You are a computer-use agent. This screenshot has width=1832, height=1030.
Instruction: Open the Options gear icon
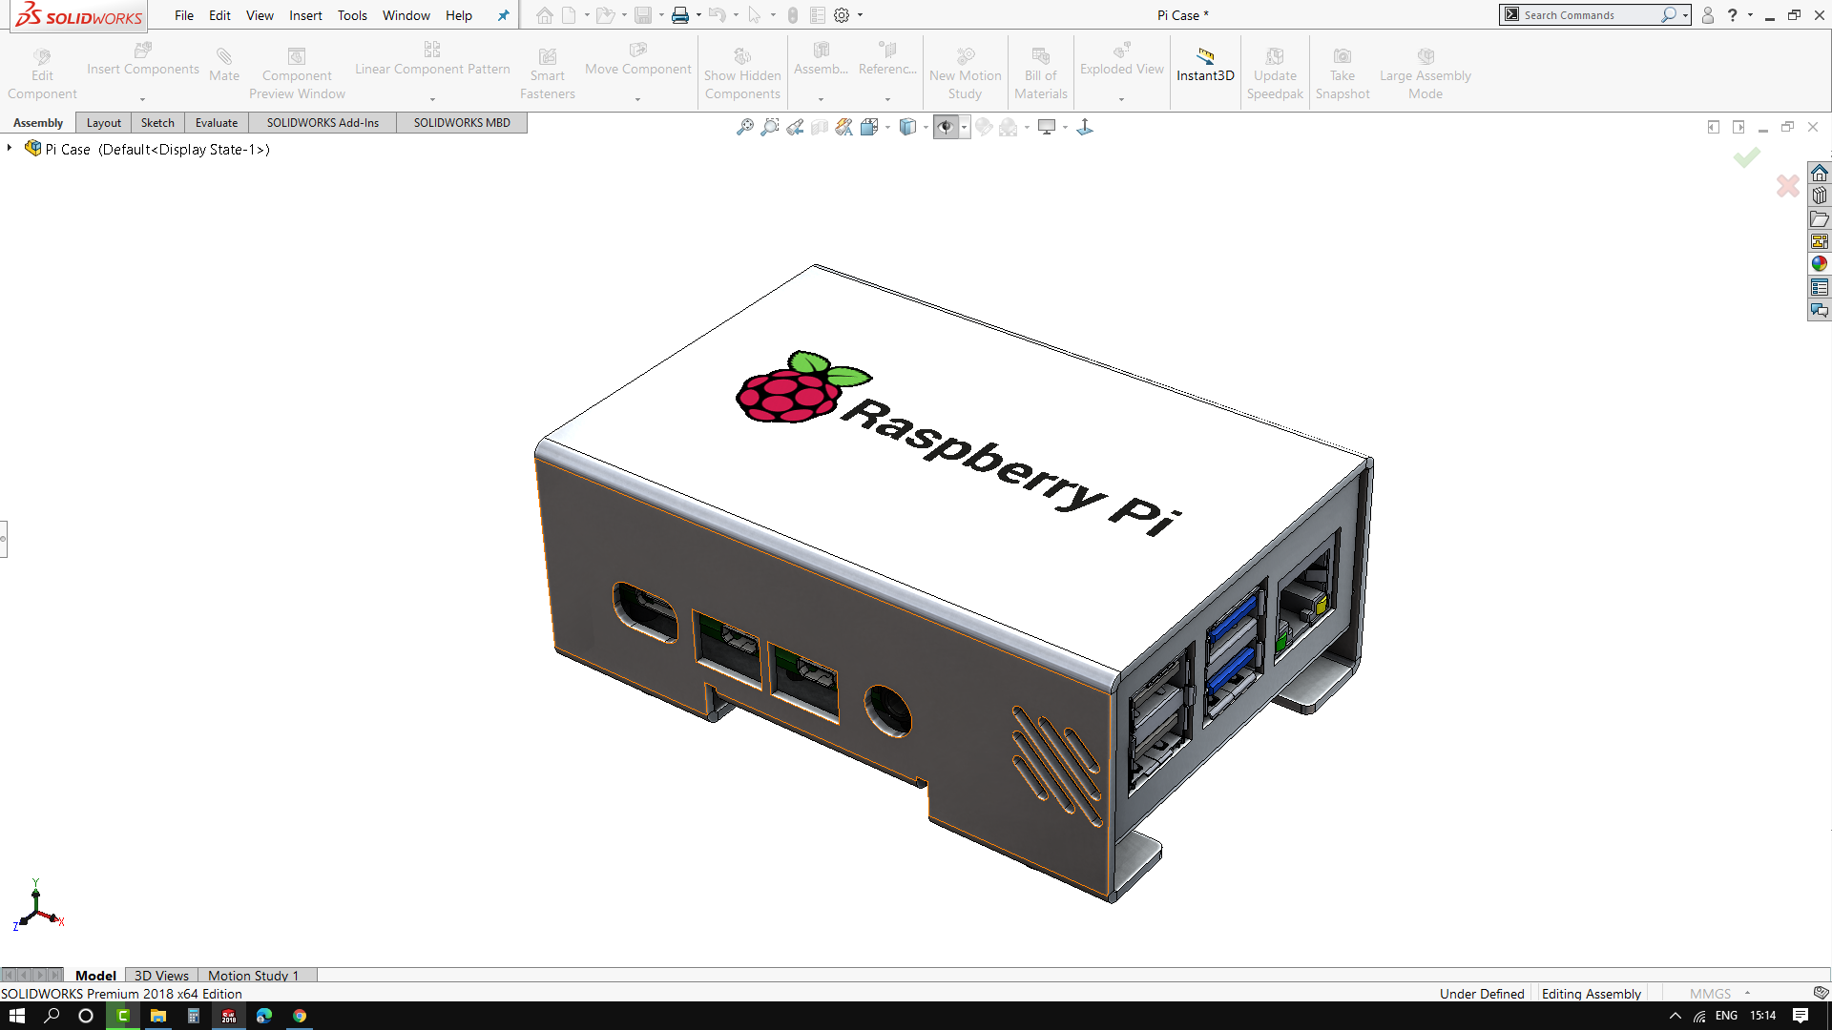point(842,15)
